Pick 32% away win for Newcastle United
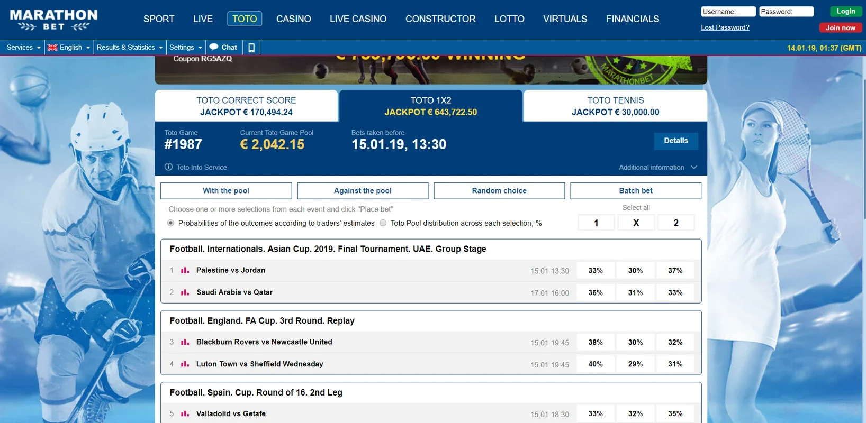Viewport: 866px width, 423px height. pyautogui.click(x=675, y=343)
